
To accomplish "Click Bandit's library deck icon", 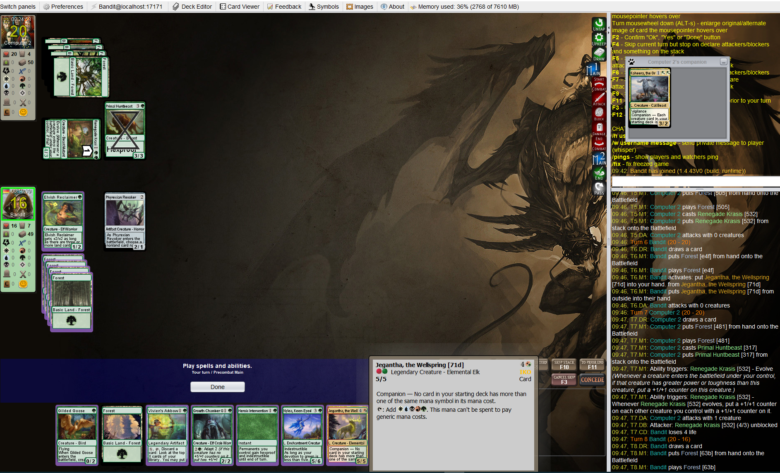I will click(x=22, y=234).
